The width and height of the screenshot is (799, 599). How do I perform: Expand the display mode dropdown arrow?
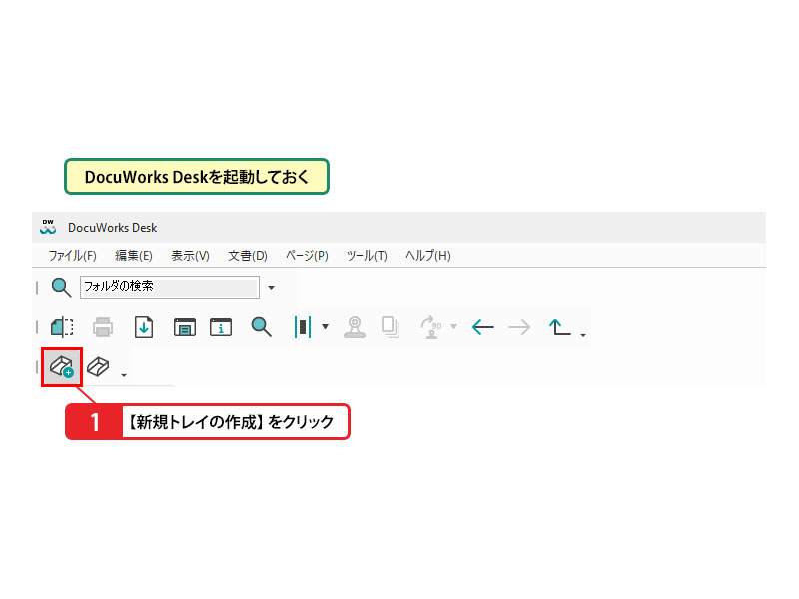click(326, 327)
